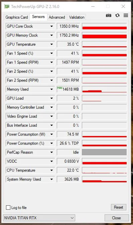This screenshot has width=133, height=225.
Task: Click the Reset button
Action: [119, 207]
